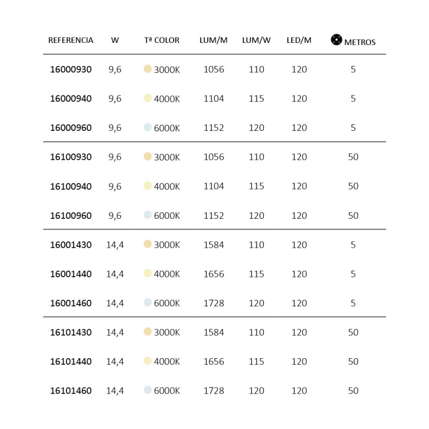The width and height of the screenshot is (429, 429).
Task: Click the LUM/M column header
Action: [x=213, y=40]
